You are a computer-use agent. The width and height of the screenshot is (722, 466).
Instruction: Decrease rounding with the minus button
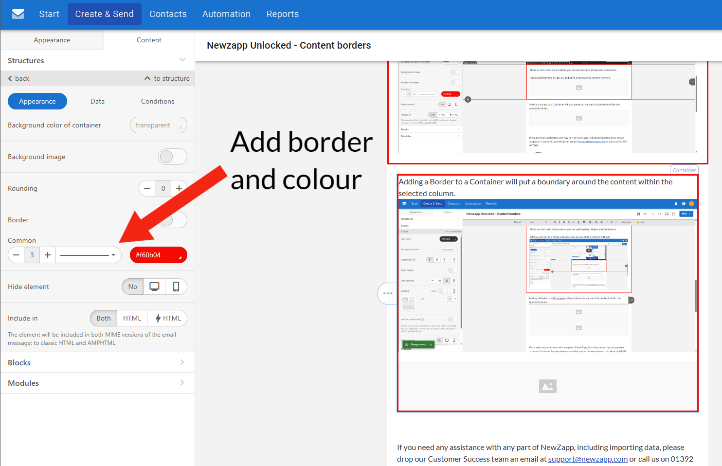coord(147,188)
